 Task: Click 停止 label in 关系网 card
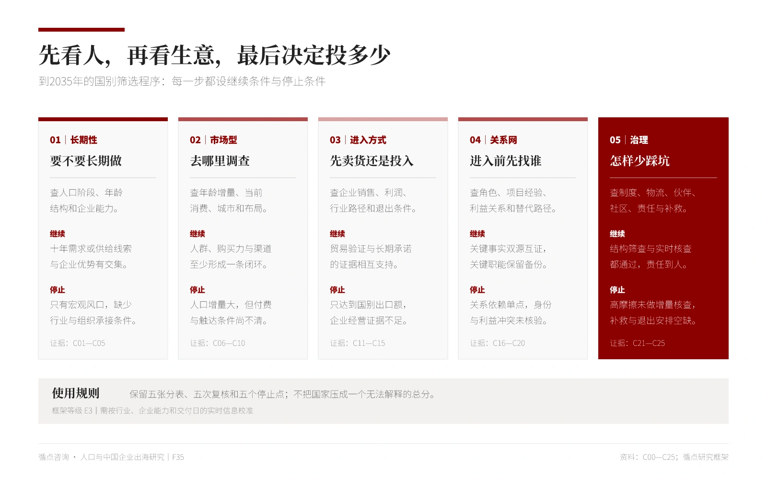point(477,290)
